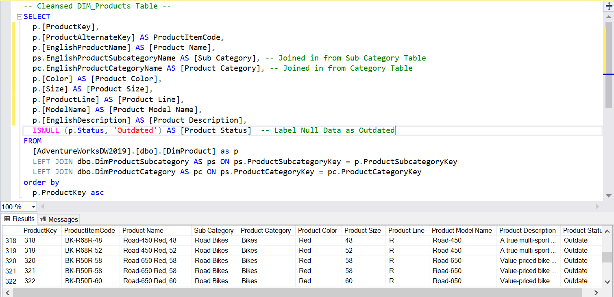This screenshot has width=614, height=297.
Task: Select the Sub Category column header
Action: click(214, 230)
